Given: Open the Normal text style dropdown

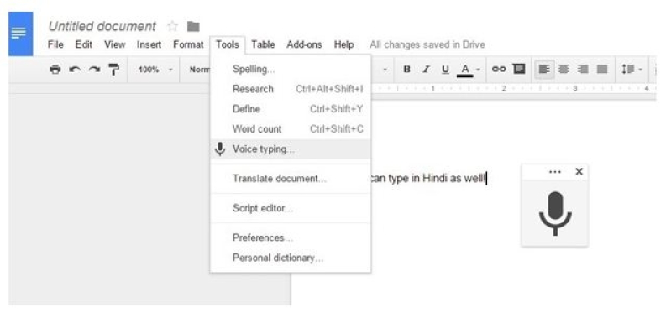Looking at the screenshot, I should pyautogui.click(x=200, y=70).
